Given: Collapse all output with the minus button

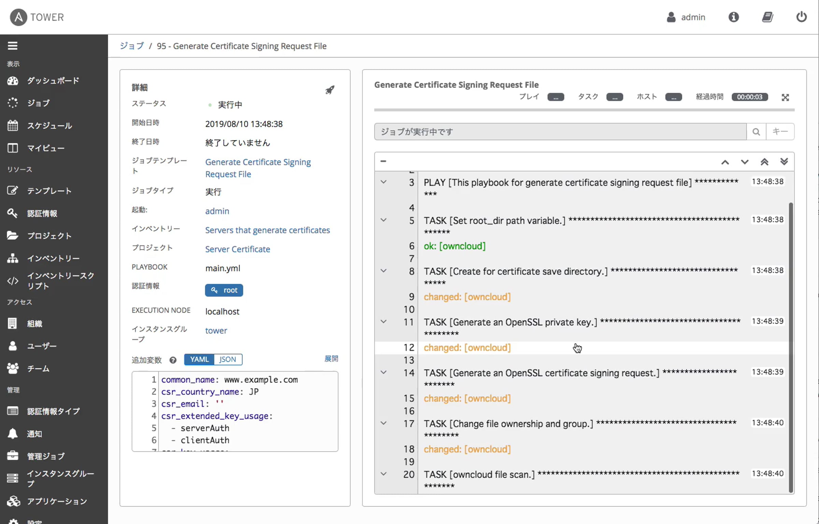Looking at the screenshot, I should click(383, 161).
